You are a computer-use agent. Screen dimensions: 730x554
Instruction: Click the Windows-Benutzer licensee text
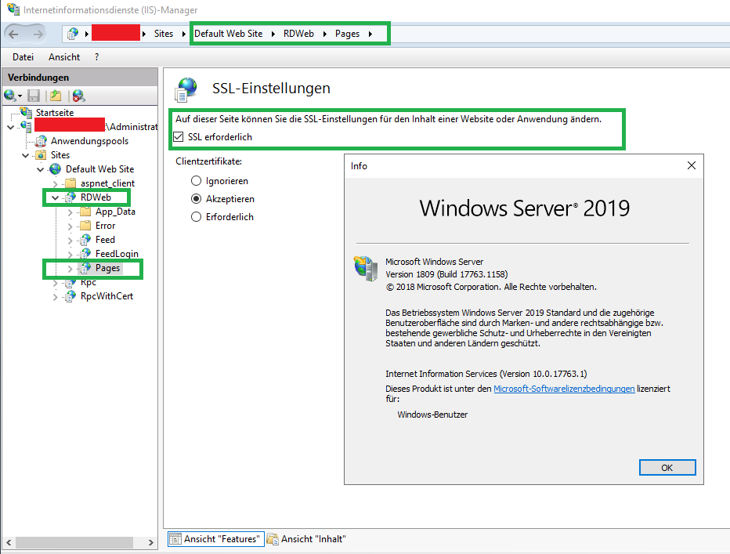pyautogui.click(x=432, y=415)
